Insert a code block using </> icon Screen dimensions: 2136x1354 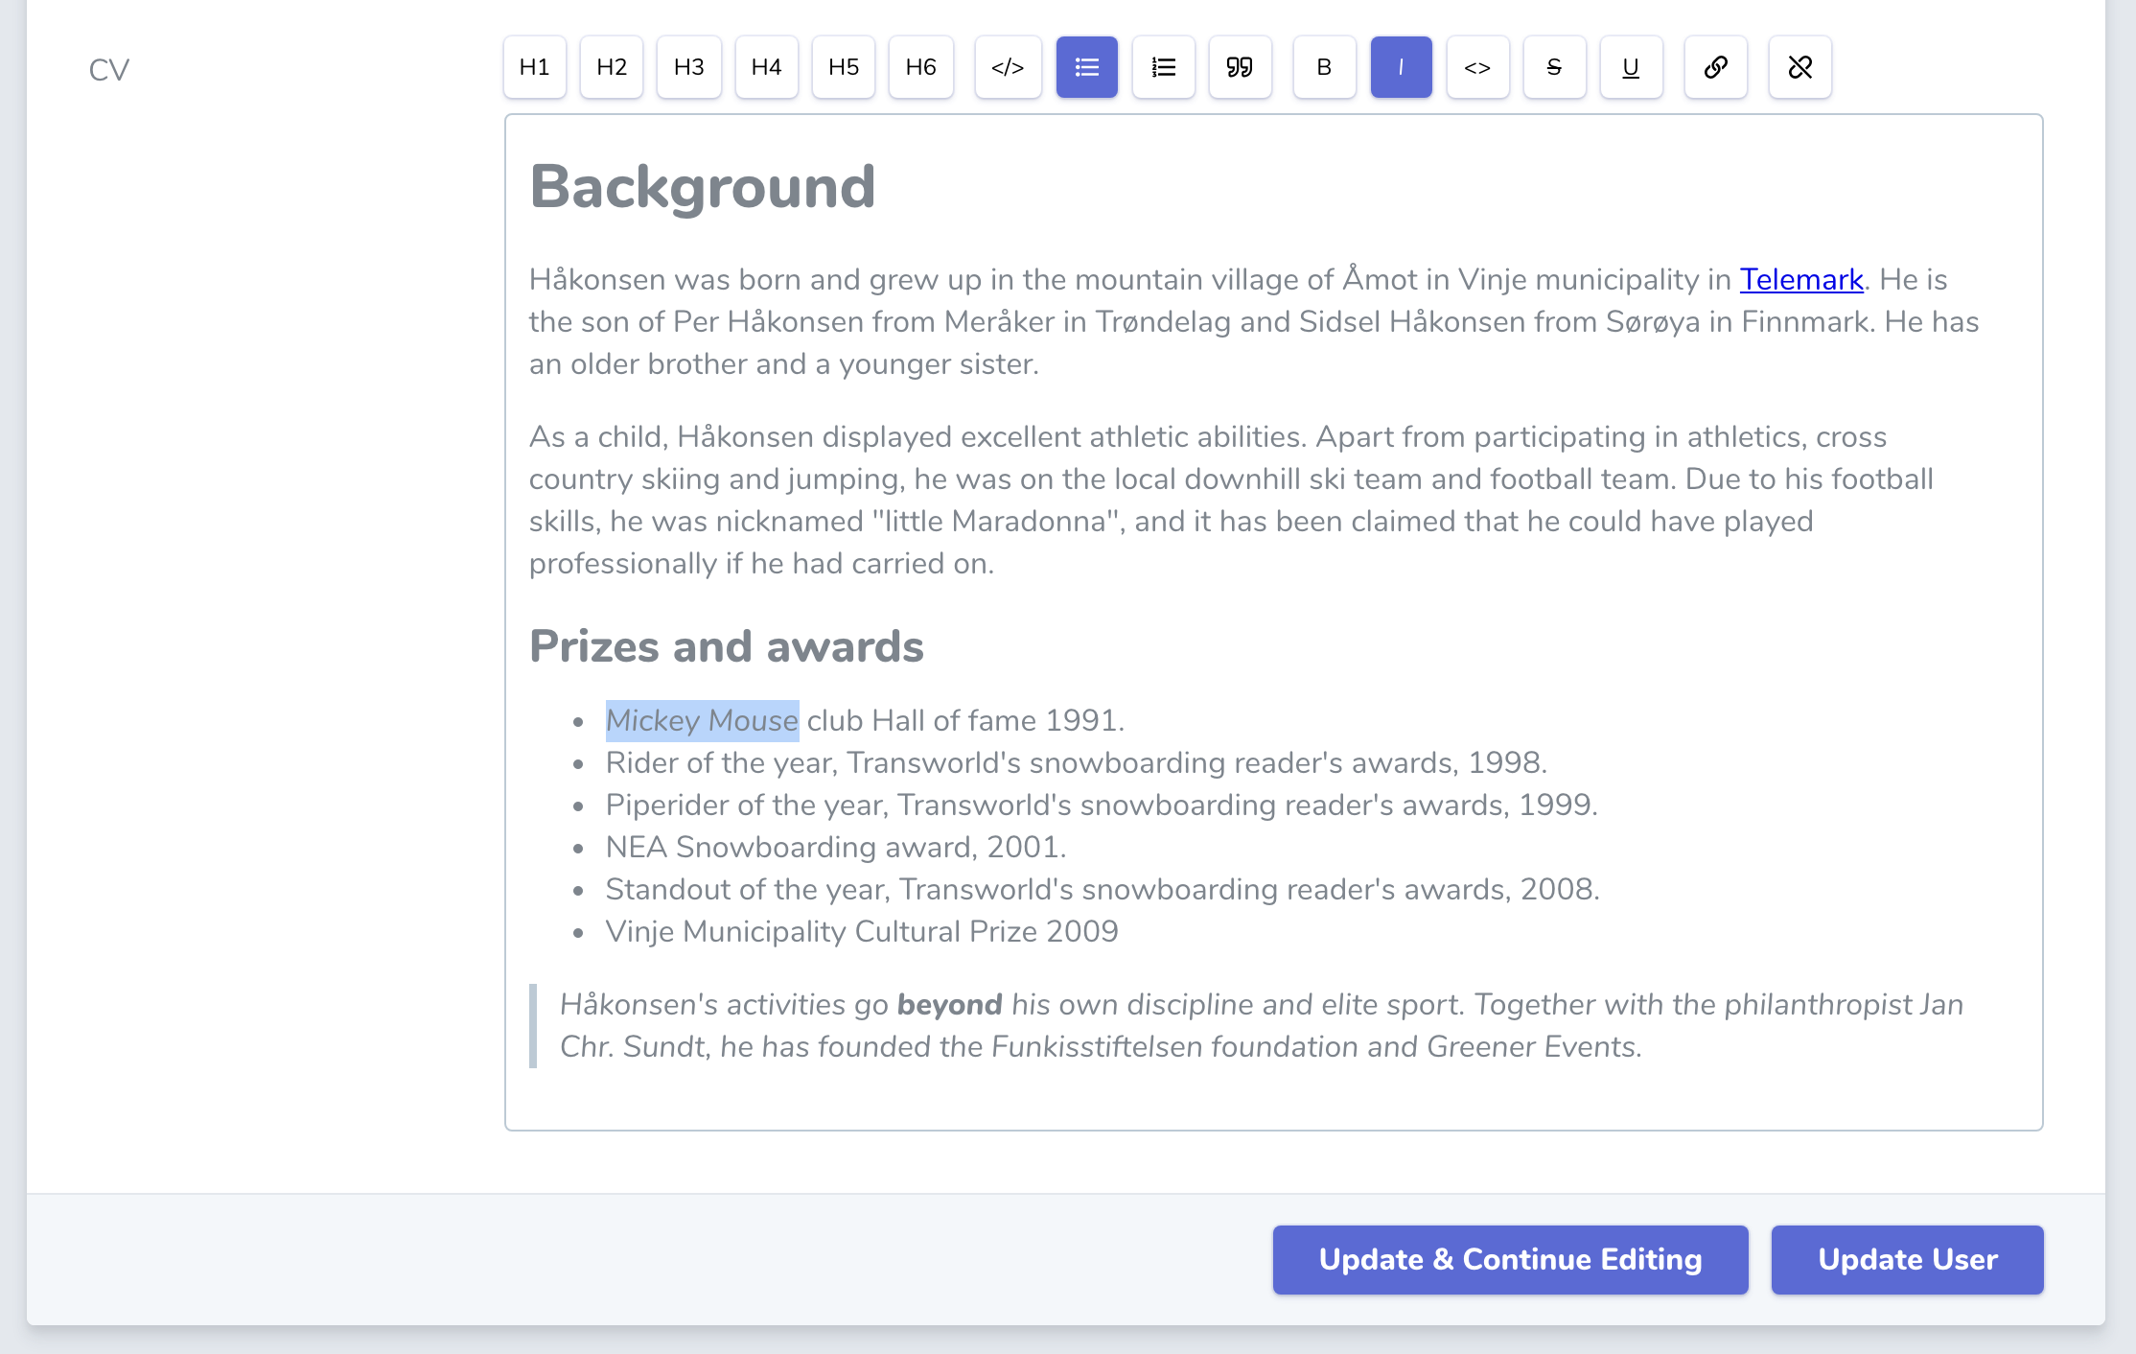1008,67
